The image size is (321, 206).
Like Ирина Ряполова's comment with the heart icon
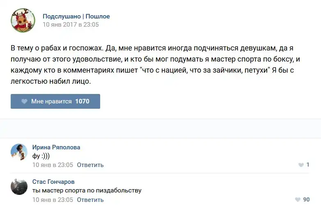click(301, 165)
